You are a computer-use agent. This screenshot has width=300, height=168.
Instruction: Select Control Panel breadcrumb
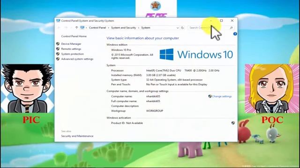click(97, 28)
